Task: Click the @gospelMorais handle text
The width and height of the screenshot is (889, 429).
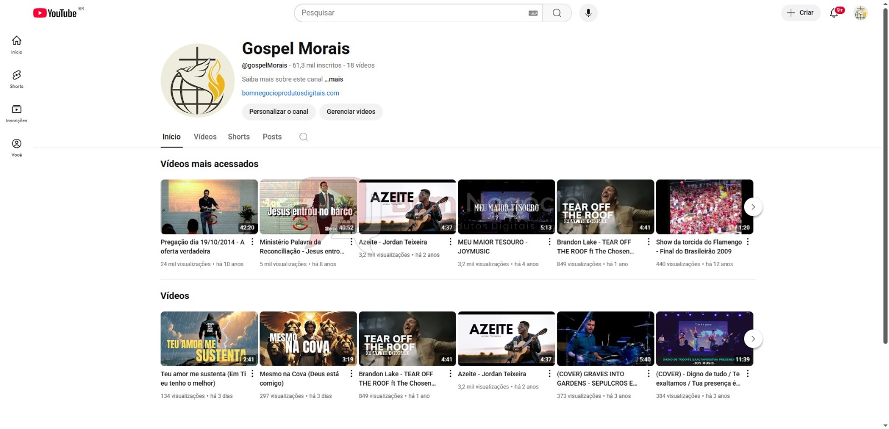Action: pos(264,66)
